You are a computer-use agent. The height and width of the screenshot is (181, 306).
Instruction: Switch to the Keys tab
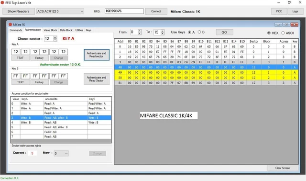click(x=88, y=30)
